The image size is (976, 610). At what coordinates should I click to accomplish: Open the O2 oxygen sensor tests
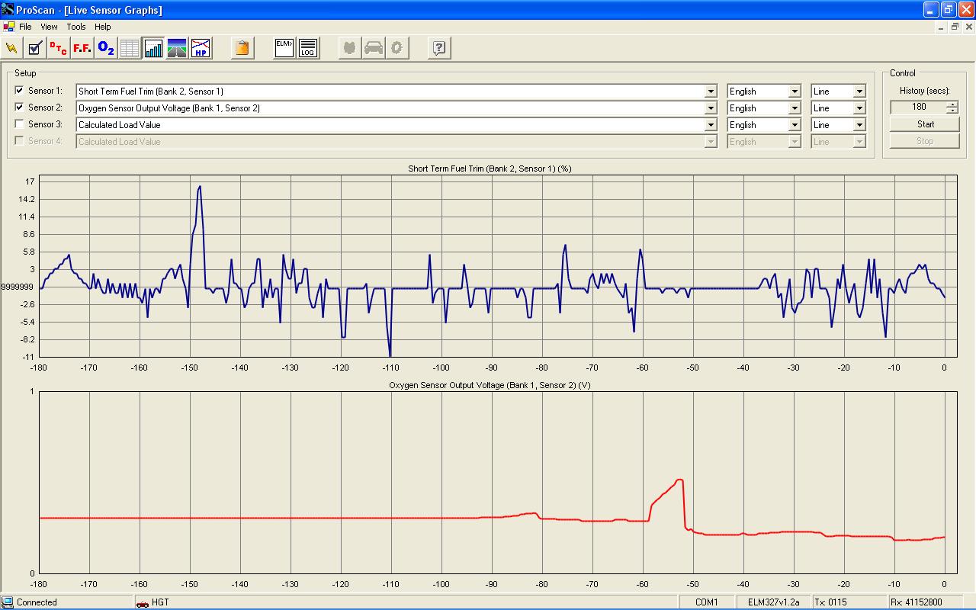coord(106,48)
